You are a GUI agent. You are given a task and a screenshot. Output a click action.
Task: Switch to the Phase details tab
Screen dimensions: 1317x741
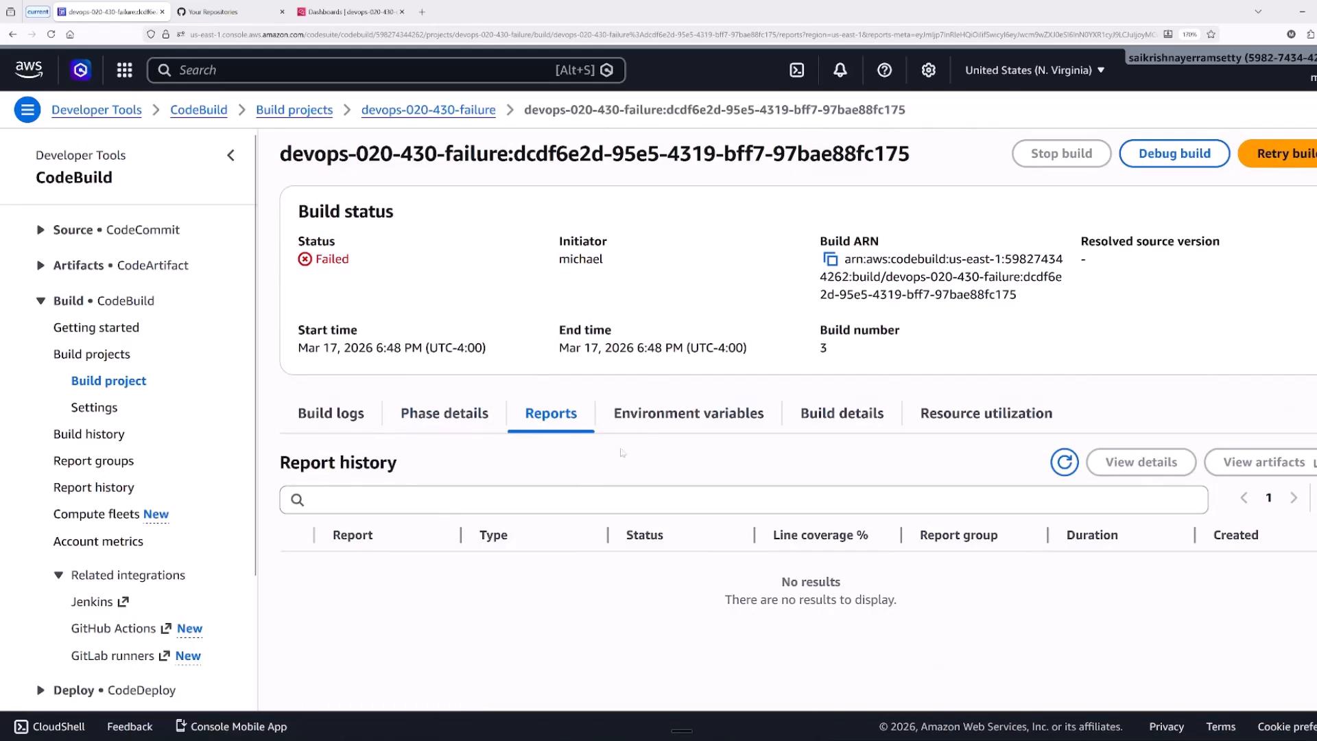coord(444,414)
